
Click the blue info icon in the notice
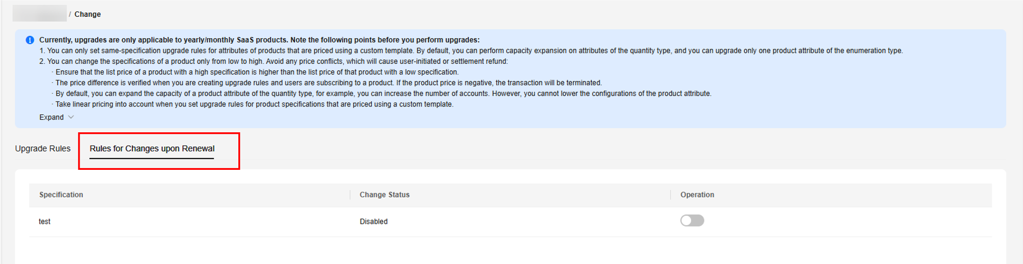click(x=30, y=40)
